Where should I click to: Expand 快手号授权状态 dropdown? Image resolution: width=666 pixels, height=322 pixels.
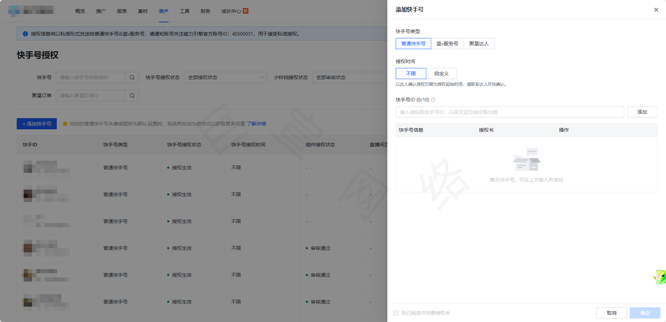[x=225, y=77]
